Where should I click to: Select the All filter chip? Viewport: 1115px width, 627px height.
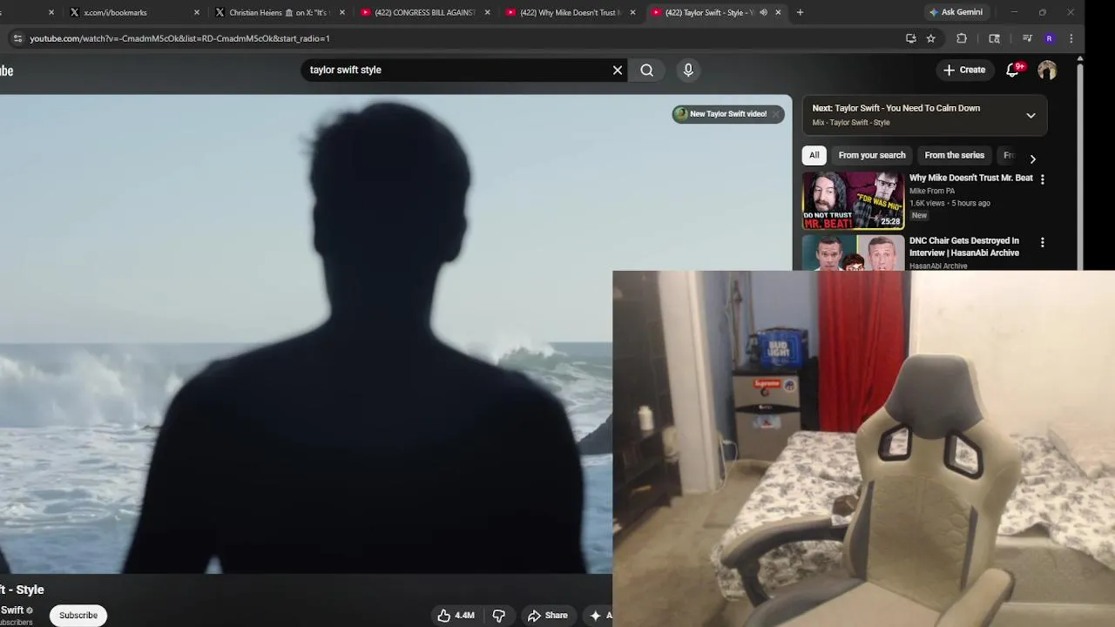click(814, 155)
